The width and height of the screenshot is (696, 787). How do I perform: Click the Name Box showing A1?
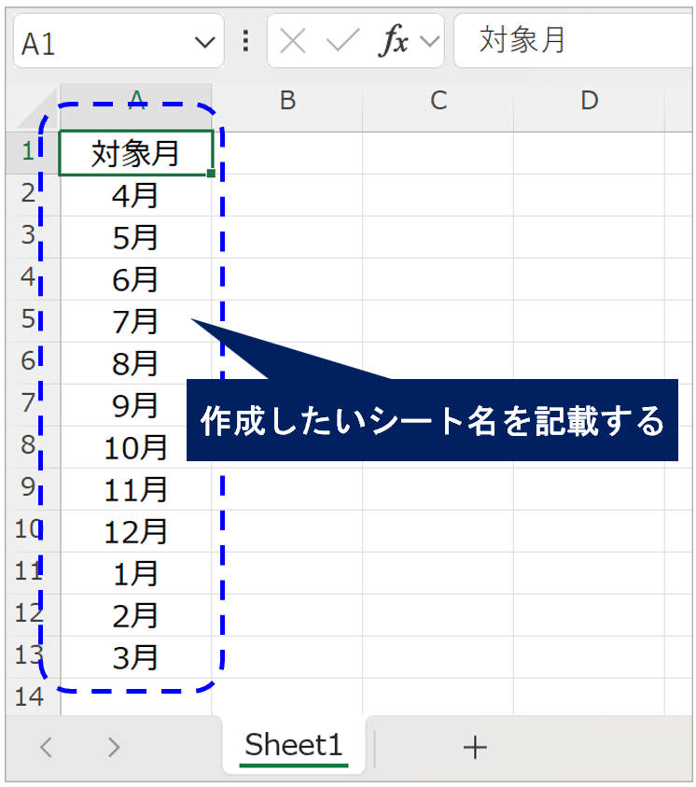pos(118,41)
